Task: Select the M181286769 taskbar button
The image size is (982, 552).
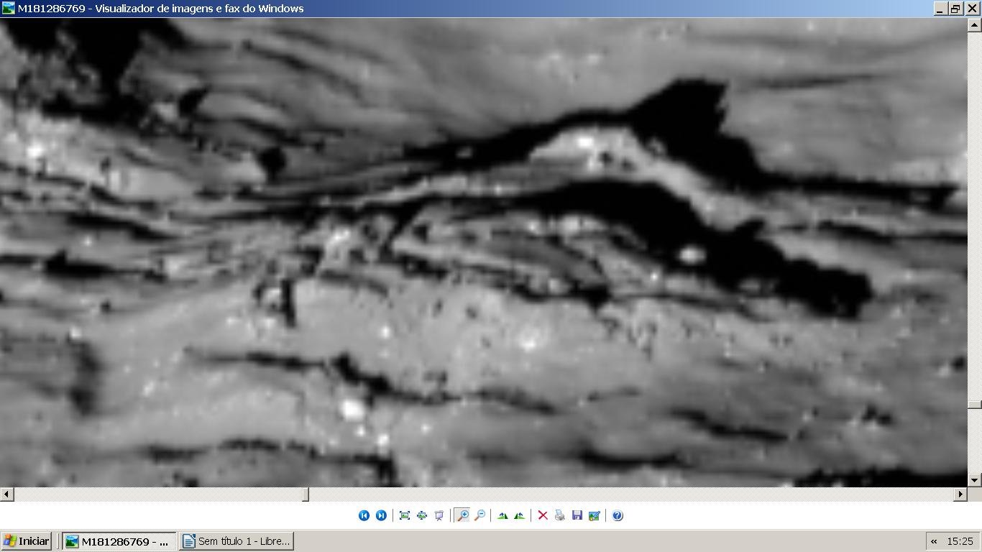Action: pyautogui.click(x=119, y=541)
